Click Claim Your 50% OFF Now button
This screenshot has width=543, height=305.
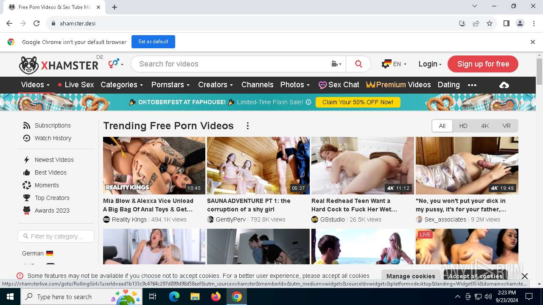358,102
